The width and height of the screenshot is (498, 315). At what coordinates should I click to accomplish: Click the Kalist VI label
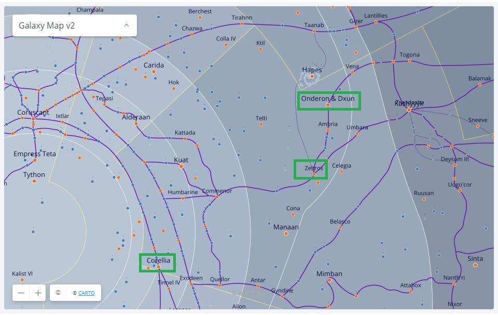(x=22, y=273)
